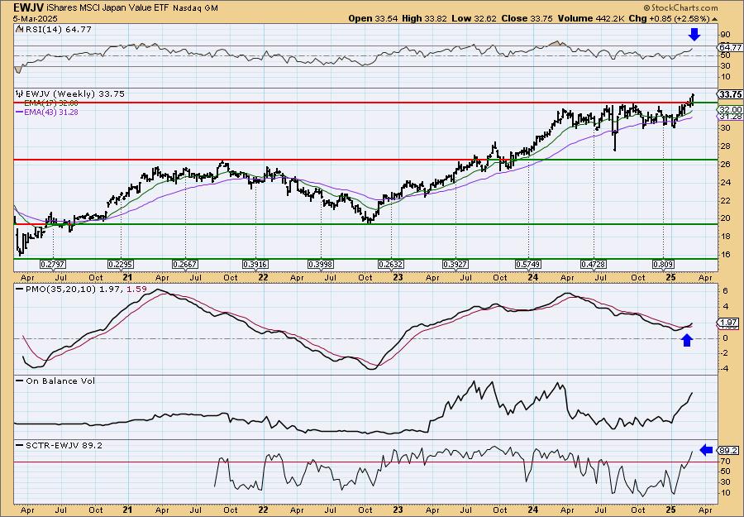Click the 0.4728 volume label
Viewport: 744px width, 517px height.
tap(594, 264)
